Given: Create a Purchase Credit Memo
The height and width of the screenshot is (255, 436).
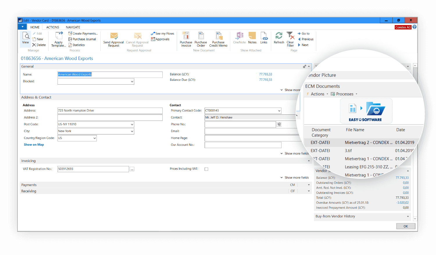Looking at the screenshot, I should click(218, 40).
